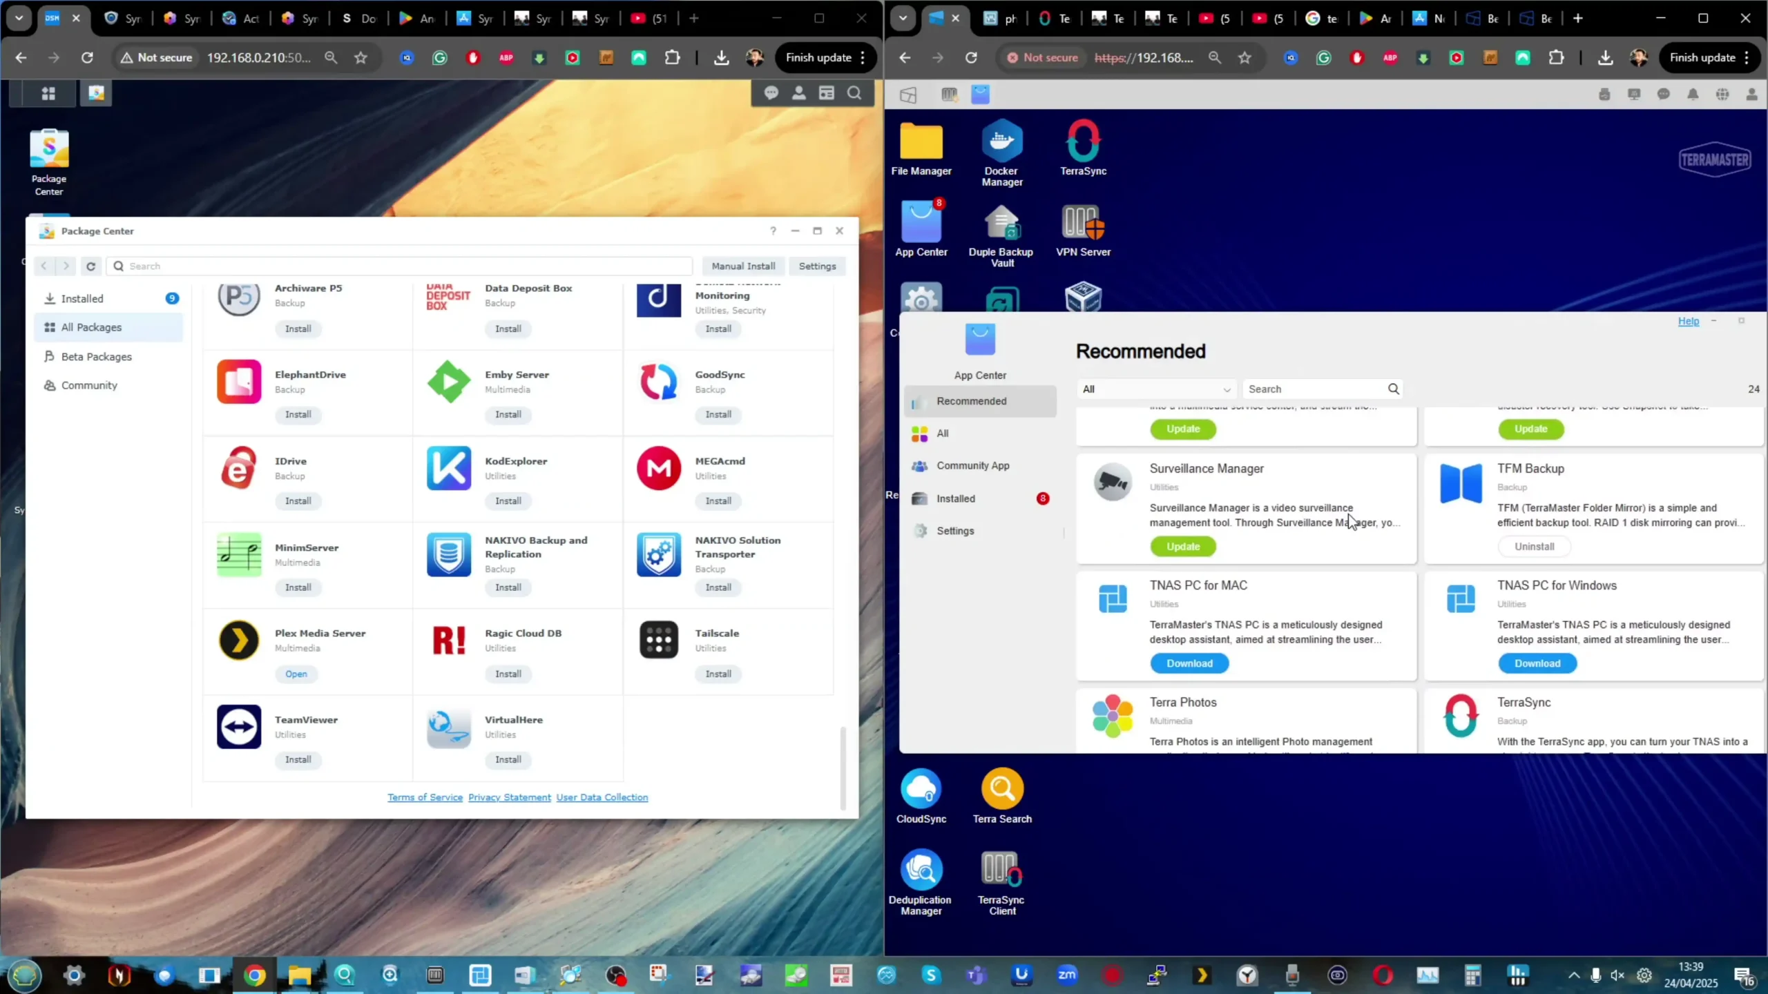1768x994 pixels.
Task: Open Plex Media Server package
Action: point(296,674)
